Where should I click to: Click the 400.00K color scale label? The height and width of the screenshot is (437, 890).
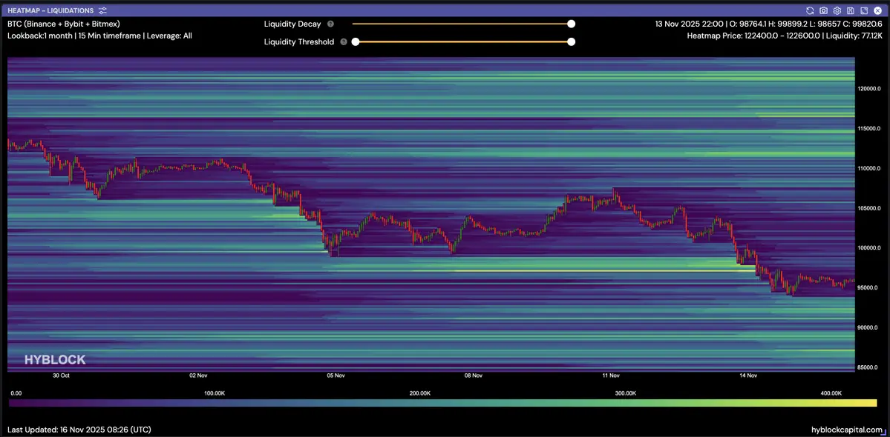[x=831, y=393]
